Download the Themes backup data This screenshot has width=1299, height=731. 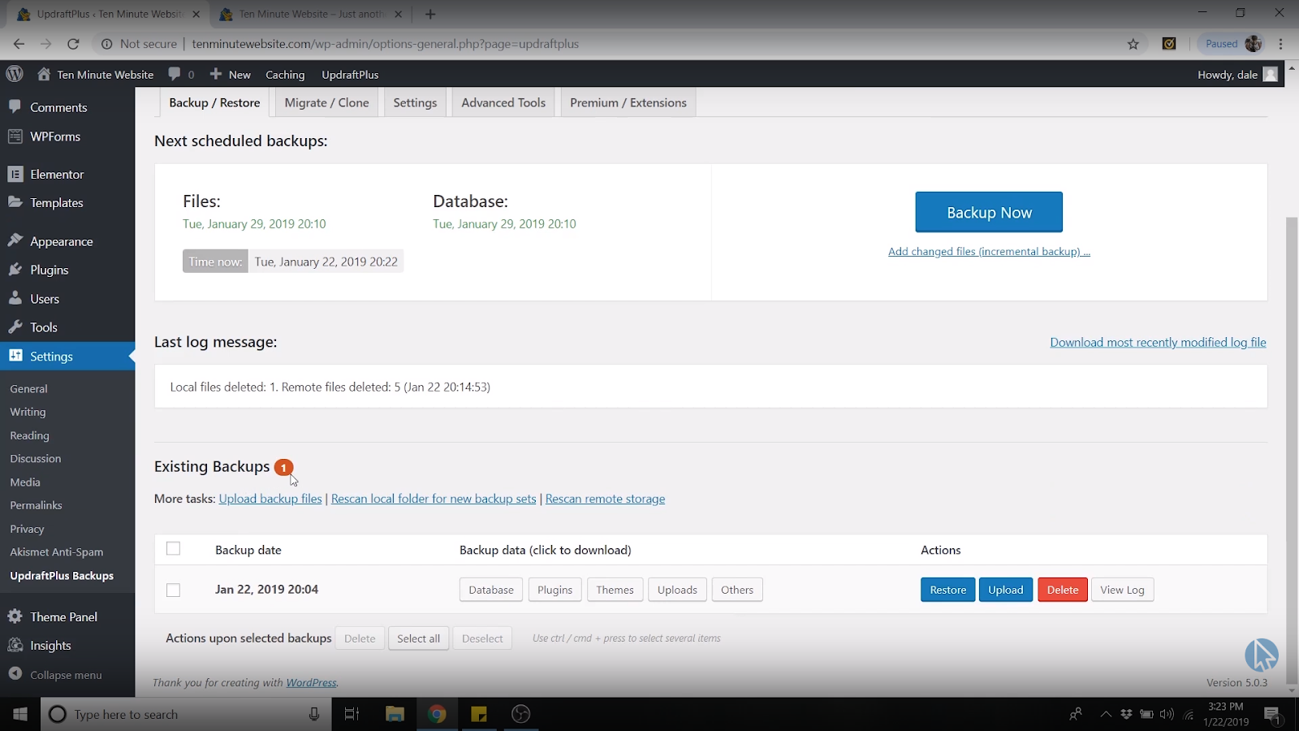pyautogui.click(x=615, y=590)
